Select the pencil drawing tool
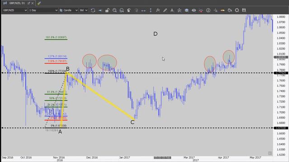Viewport: 289px width, 162px height. pos(165,10)
